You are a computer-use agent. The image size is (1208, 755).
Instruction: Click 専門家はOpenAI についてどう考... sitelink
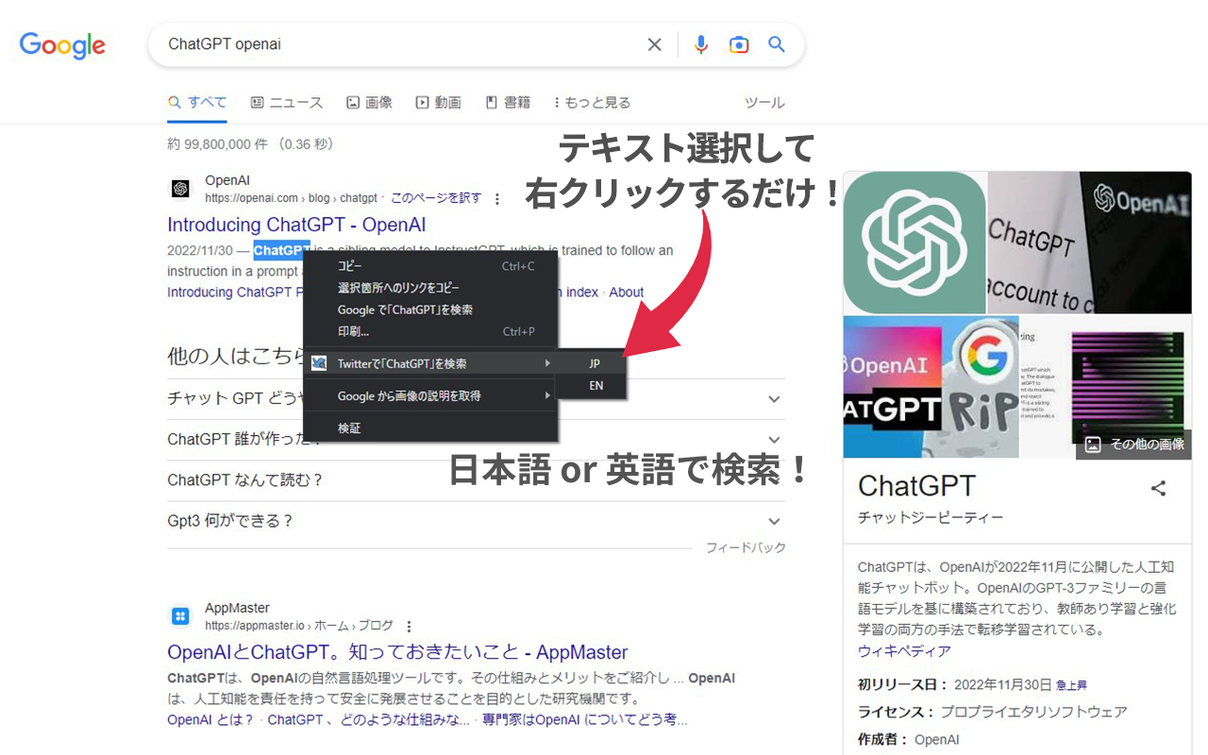tap(584, 720)
